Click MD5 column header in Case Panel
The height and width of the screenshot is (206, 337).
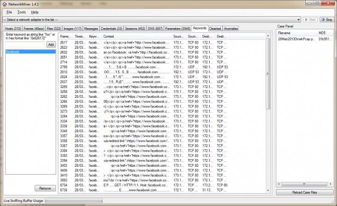tap(325, 33)
